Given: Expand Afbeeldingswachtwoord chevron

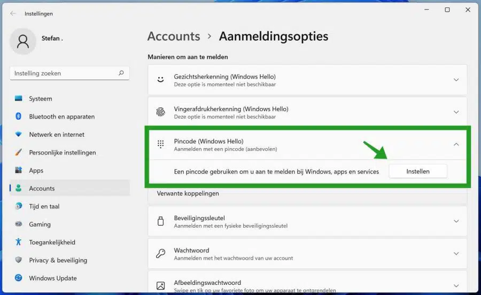Looking at the screenshot, I should [x=456, y=285].
